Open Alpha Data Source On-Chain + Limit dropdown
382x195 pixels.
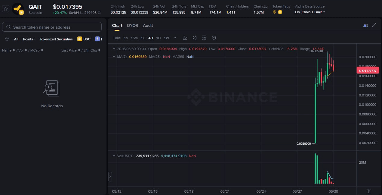tap(310, 12)
